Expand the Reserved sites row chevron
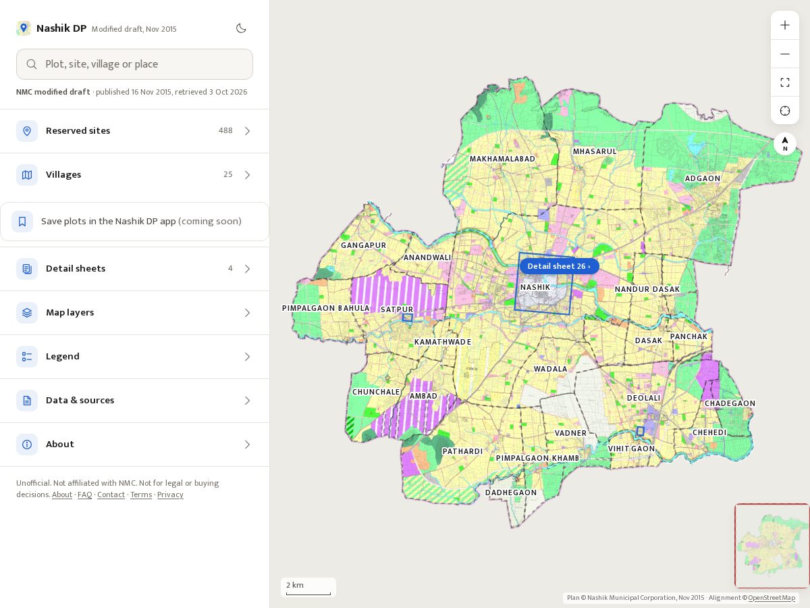Image resolution: width=810 pixels, height=608 pixels. (x=247, y=131)
